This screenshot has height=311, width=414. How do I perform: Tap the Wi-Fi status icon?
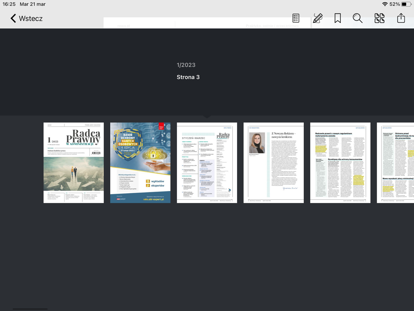(385, 4)
